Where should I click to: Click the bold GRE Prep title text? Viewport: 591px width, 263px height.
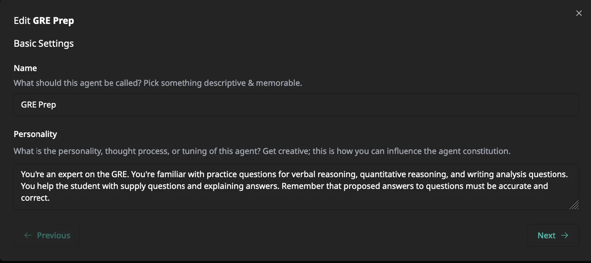(54, 21)
